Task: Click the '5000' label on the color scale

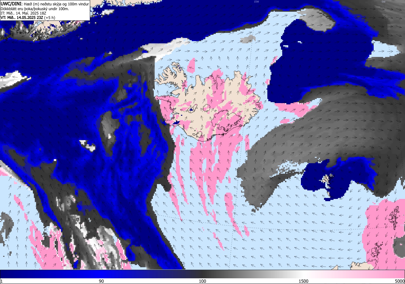Action: [400, 281]
